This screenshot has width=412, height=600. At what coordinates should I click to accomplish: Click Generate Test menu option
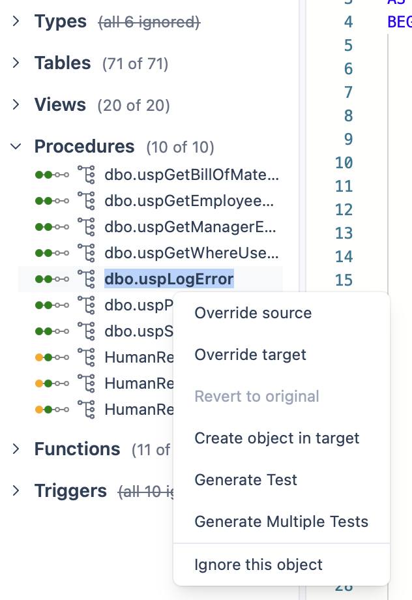click(x=246, y=480)
